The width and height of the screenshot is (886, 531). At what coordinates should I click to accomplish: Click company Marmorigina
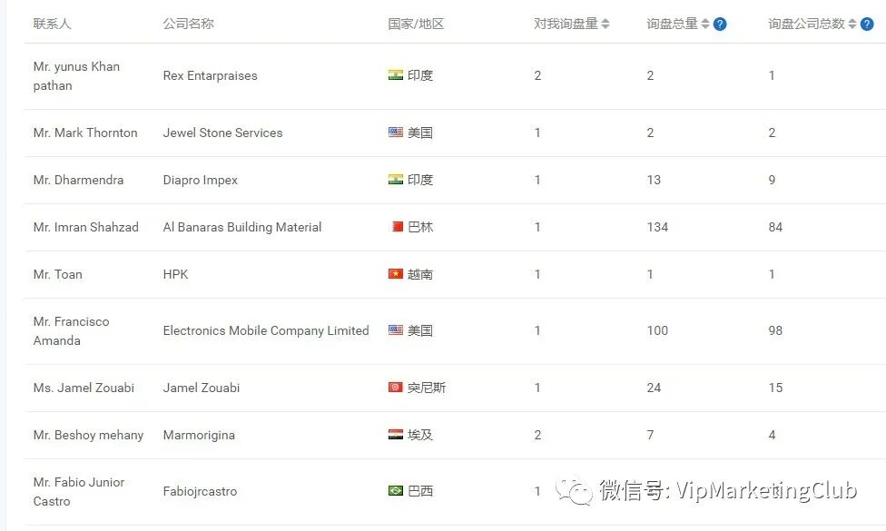coord(199,435)
